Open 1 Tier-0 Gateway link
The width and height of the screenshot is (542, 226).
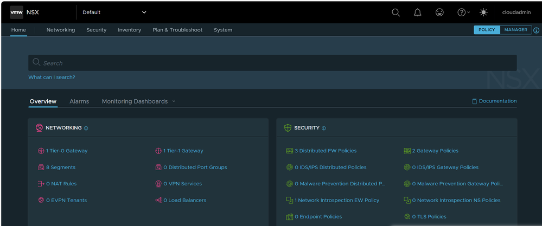pos(67,151)
